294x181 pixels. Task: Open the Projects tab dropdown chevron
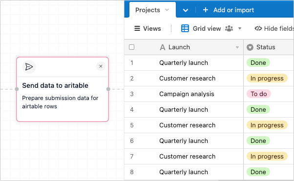(167, 10)
